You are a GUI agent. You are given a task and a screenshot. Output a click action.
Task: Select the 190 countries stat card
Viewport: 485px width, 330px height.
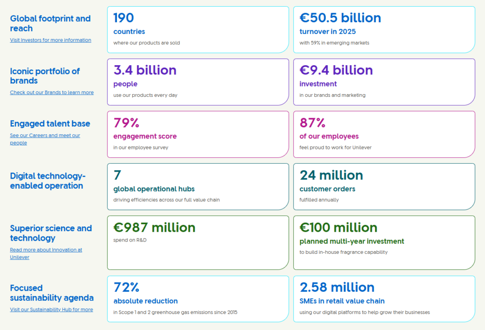point(198,28)
